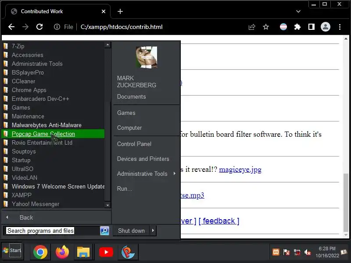
Task: Expand the XAMPP folder
Action: (53, 195)
